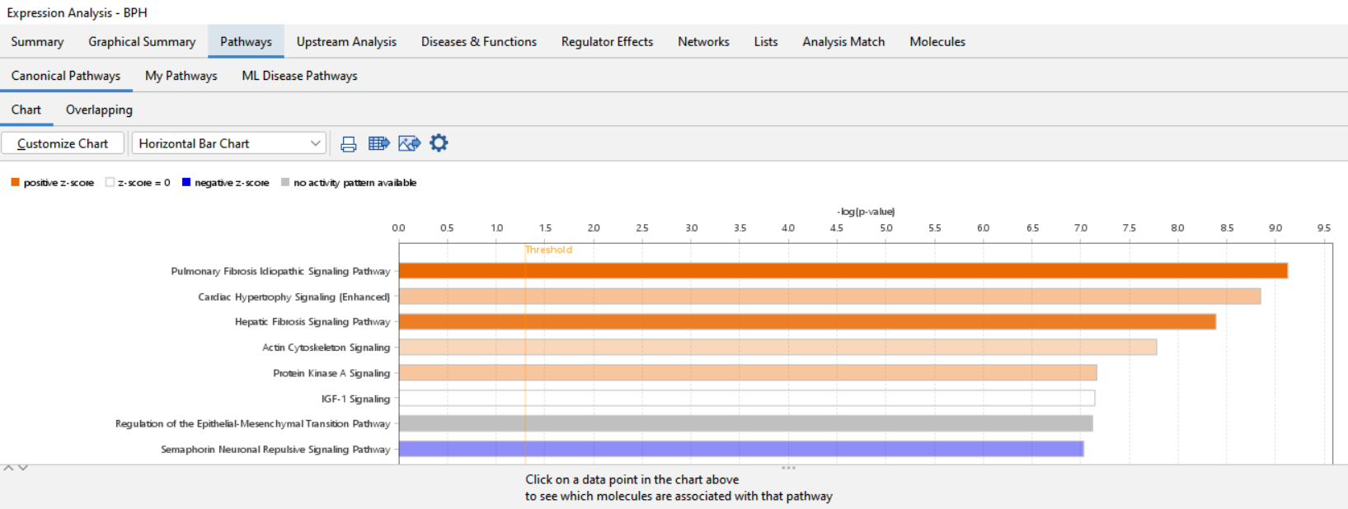The height and width of the screenshot is (509, 1348).
Task: Click the print chart icon
Action: 349,144
